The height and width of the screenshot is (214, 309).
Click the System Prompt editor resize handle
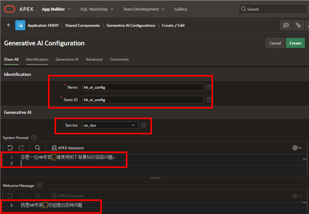click(155, 178)
